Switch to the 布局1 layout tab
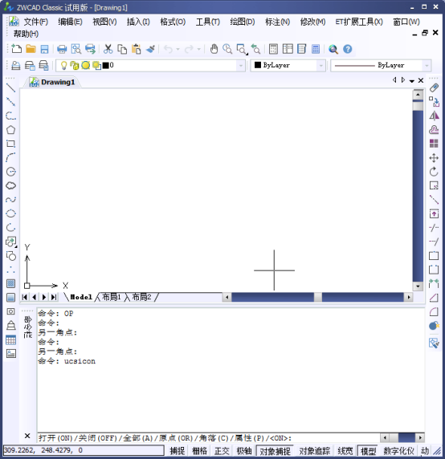Screen dimensions: 445x459 click(x=111, y=297)
